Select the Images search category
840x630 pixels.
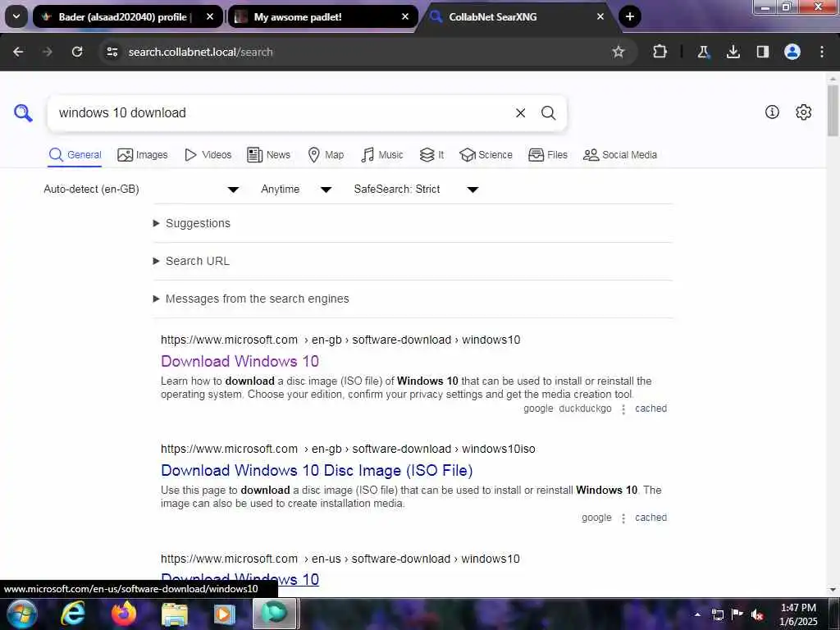(x=143, y=155)
